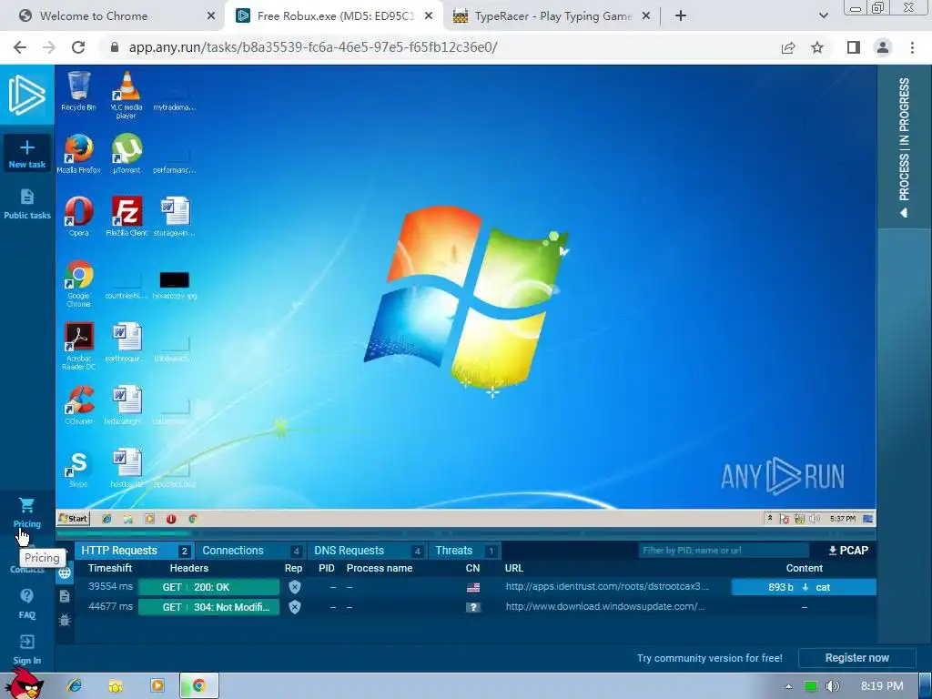The image size is (932, 699).
Task: Switch to the DNS Requests tab
Action: 367,551
